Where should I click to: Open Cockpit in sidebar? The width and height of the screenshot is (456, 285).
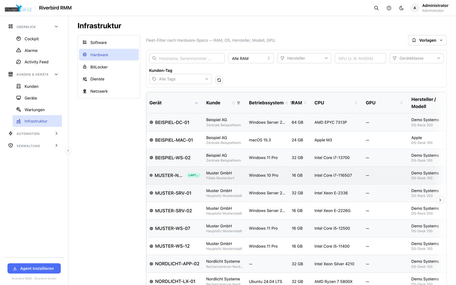37,39
